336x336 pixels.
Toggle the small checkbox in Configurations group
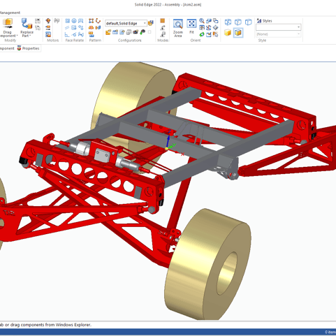(x=149, y=32)
